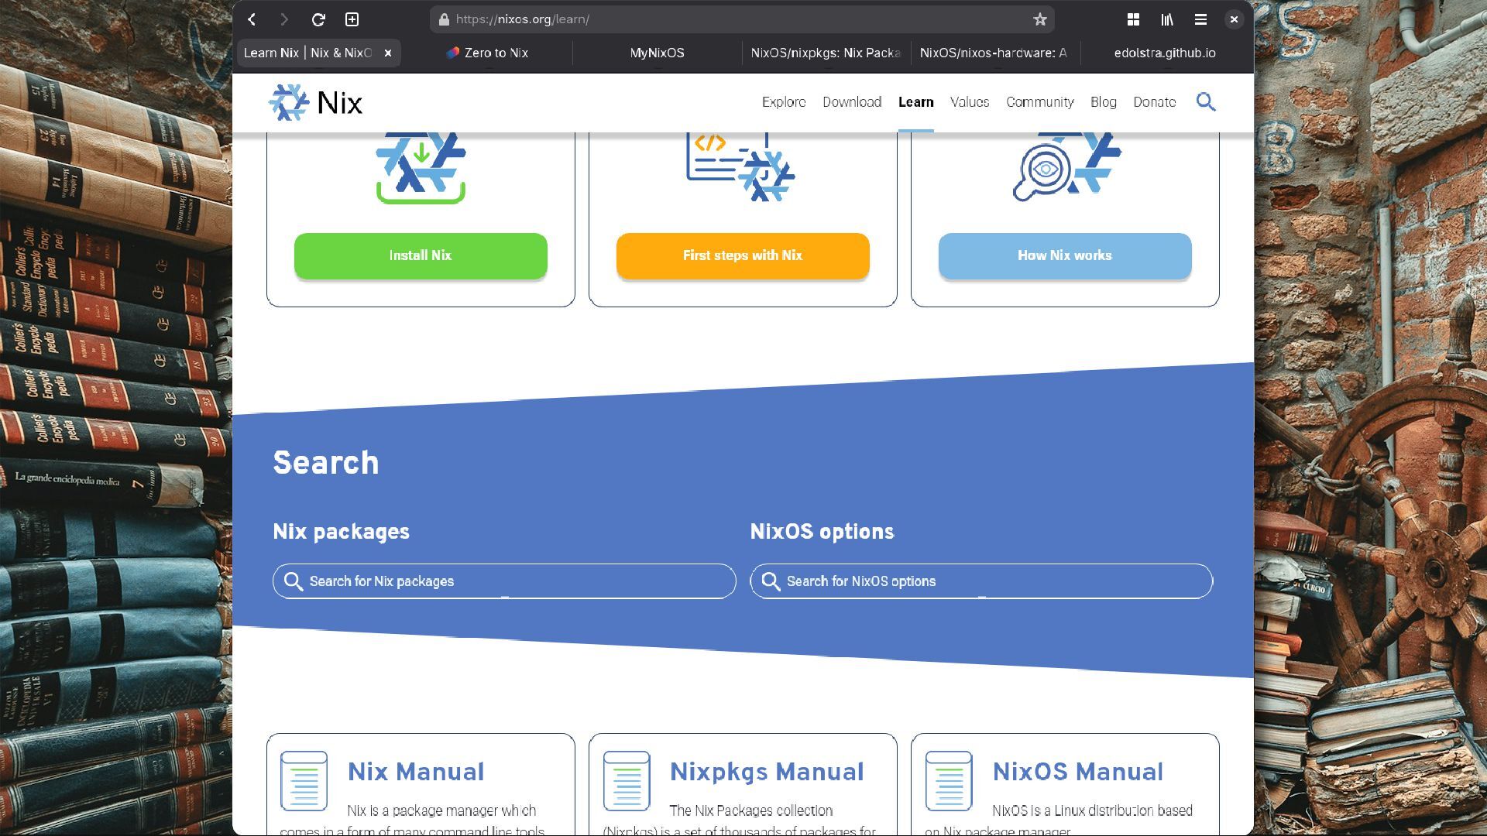Click the orange First steps with Nix button

click(743, 255)
